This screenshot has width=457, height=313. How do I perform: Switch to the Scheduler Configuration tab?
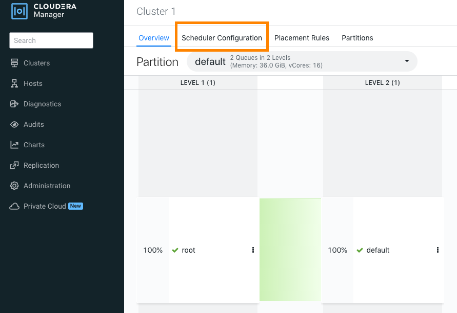tap(222, 38)
